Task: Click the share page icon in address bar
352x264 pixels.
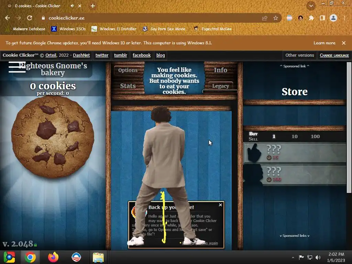Action: tap(265, 18)
